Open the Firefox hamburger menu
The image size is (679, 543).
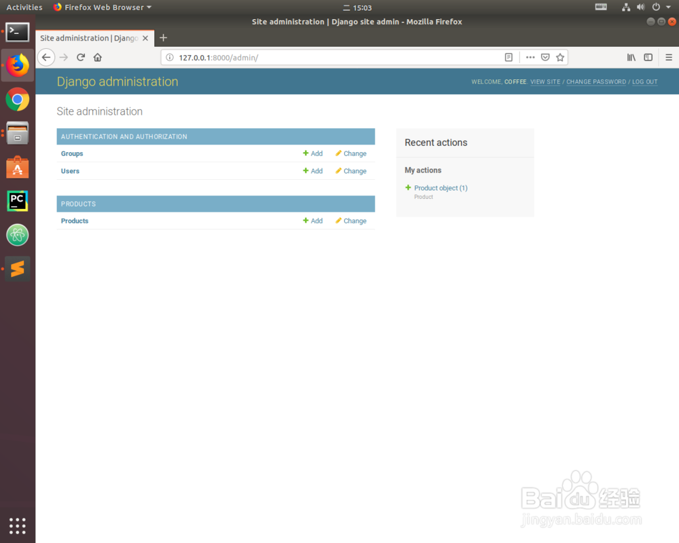point(669,57)
